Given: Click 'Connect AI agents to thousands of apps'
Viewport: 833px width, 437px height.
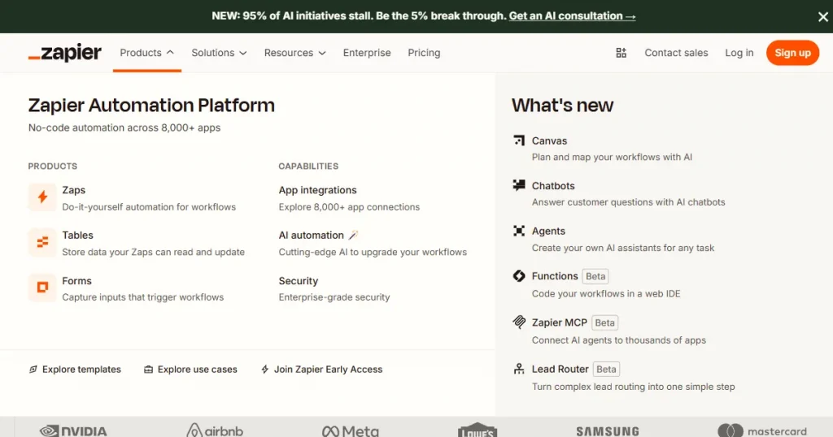Looking at the screenshot, I should click(x=619, y=340).
